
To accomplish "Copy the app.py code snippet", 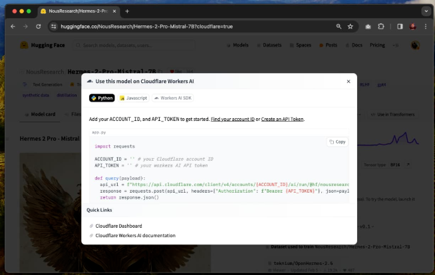I will (x=337, y=141).
